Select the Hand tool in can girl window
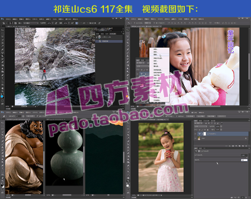This screenshot has width=251, height=199. [x=128, y=177]
